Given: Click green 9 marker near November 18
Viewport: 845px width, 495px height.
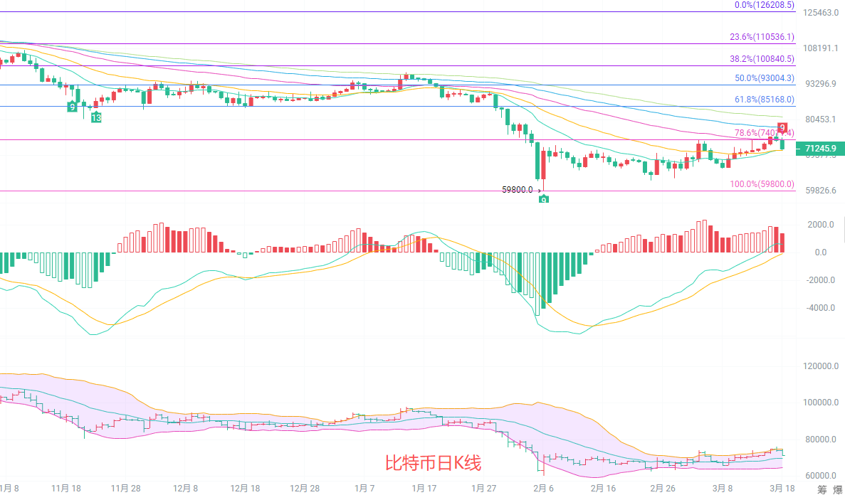Looking at the screenshot, I should point(72,107).
